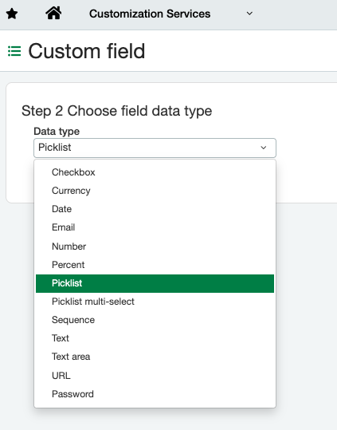337x430 pixels.
Task: Click the Data type combo box chevron
Action: pyautogui.click(x=264, y=148)
